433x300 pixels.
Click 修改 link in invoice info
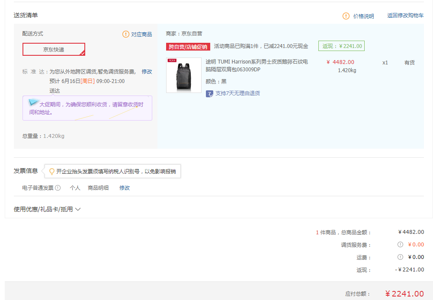(x=125, y=188)
